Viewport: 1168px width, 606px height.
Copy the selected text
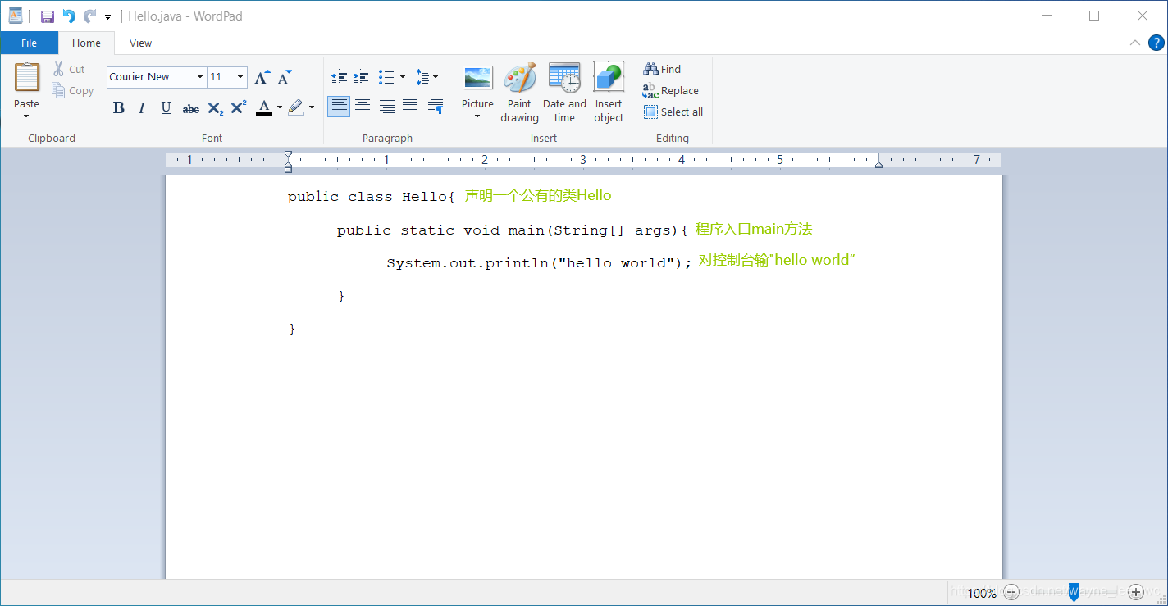pyautogui.click(x=72, y=91)
